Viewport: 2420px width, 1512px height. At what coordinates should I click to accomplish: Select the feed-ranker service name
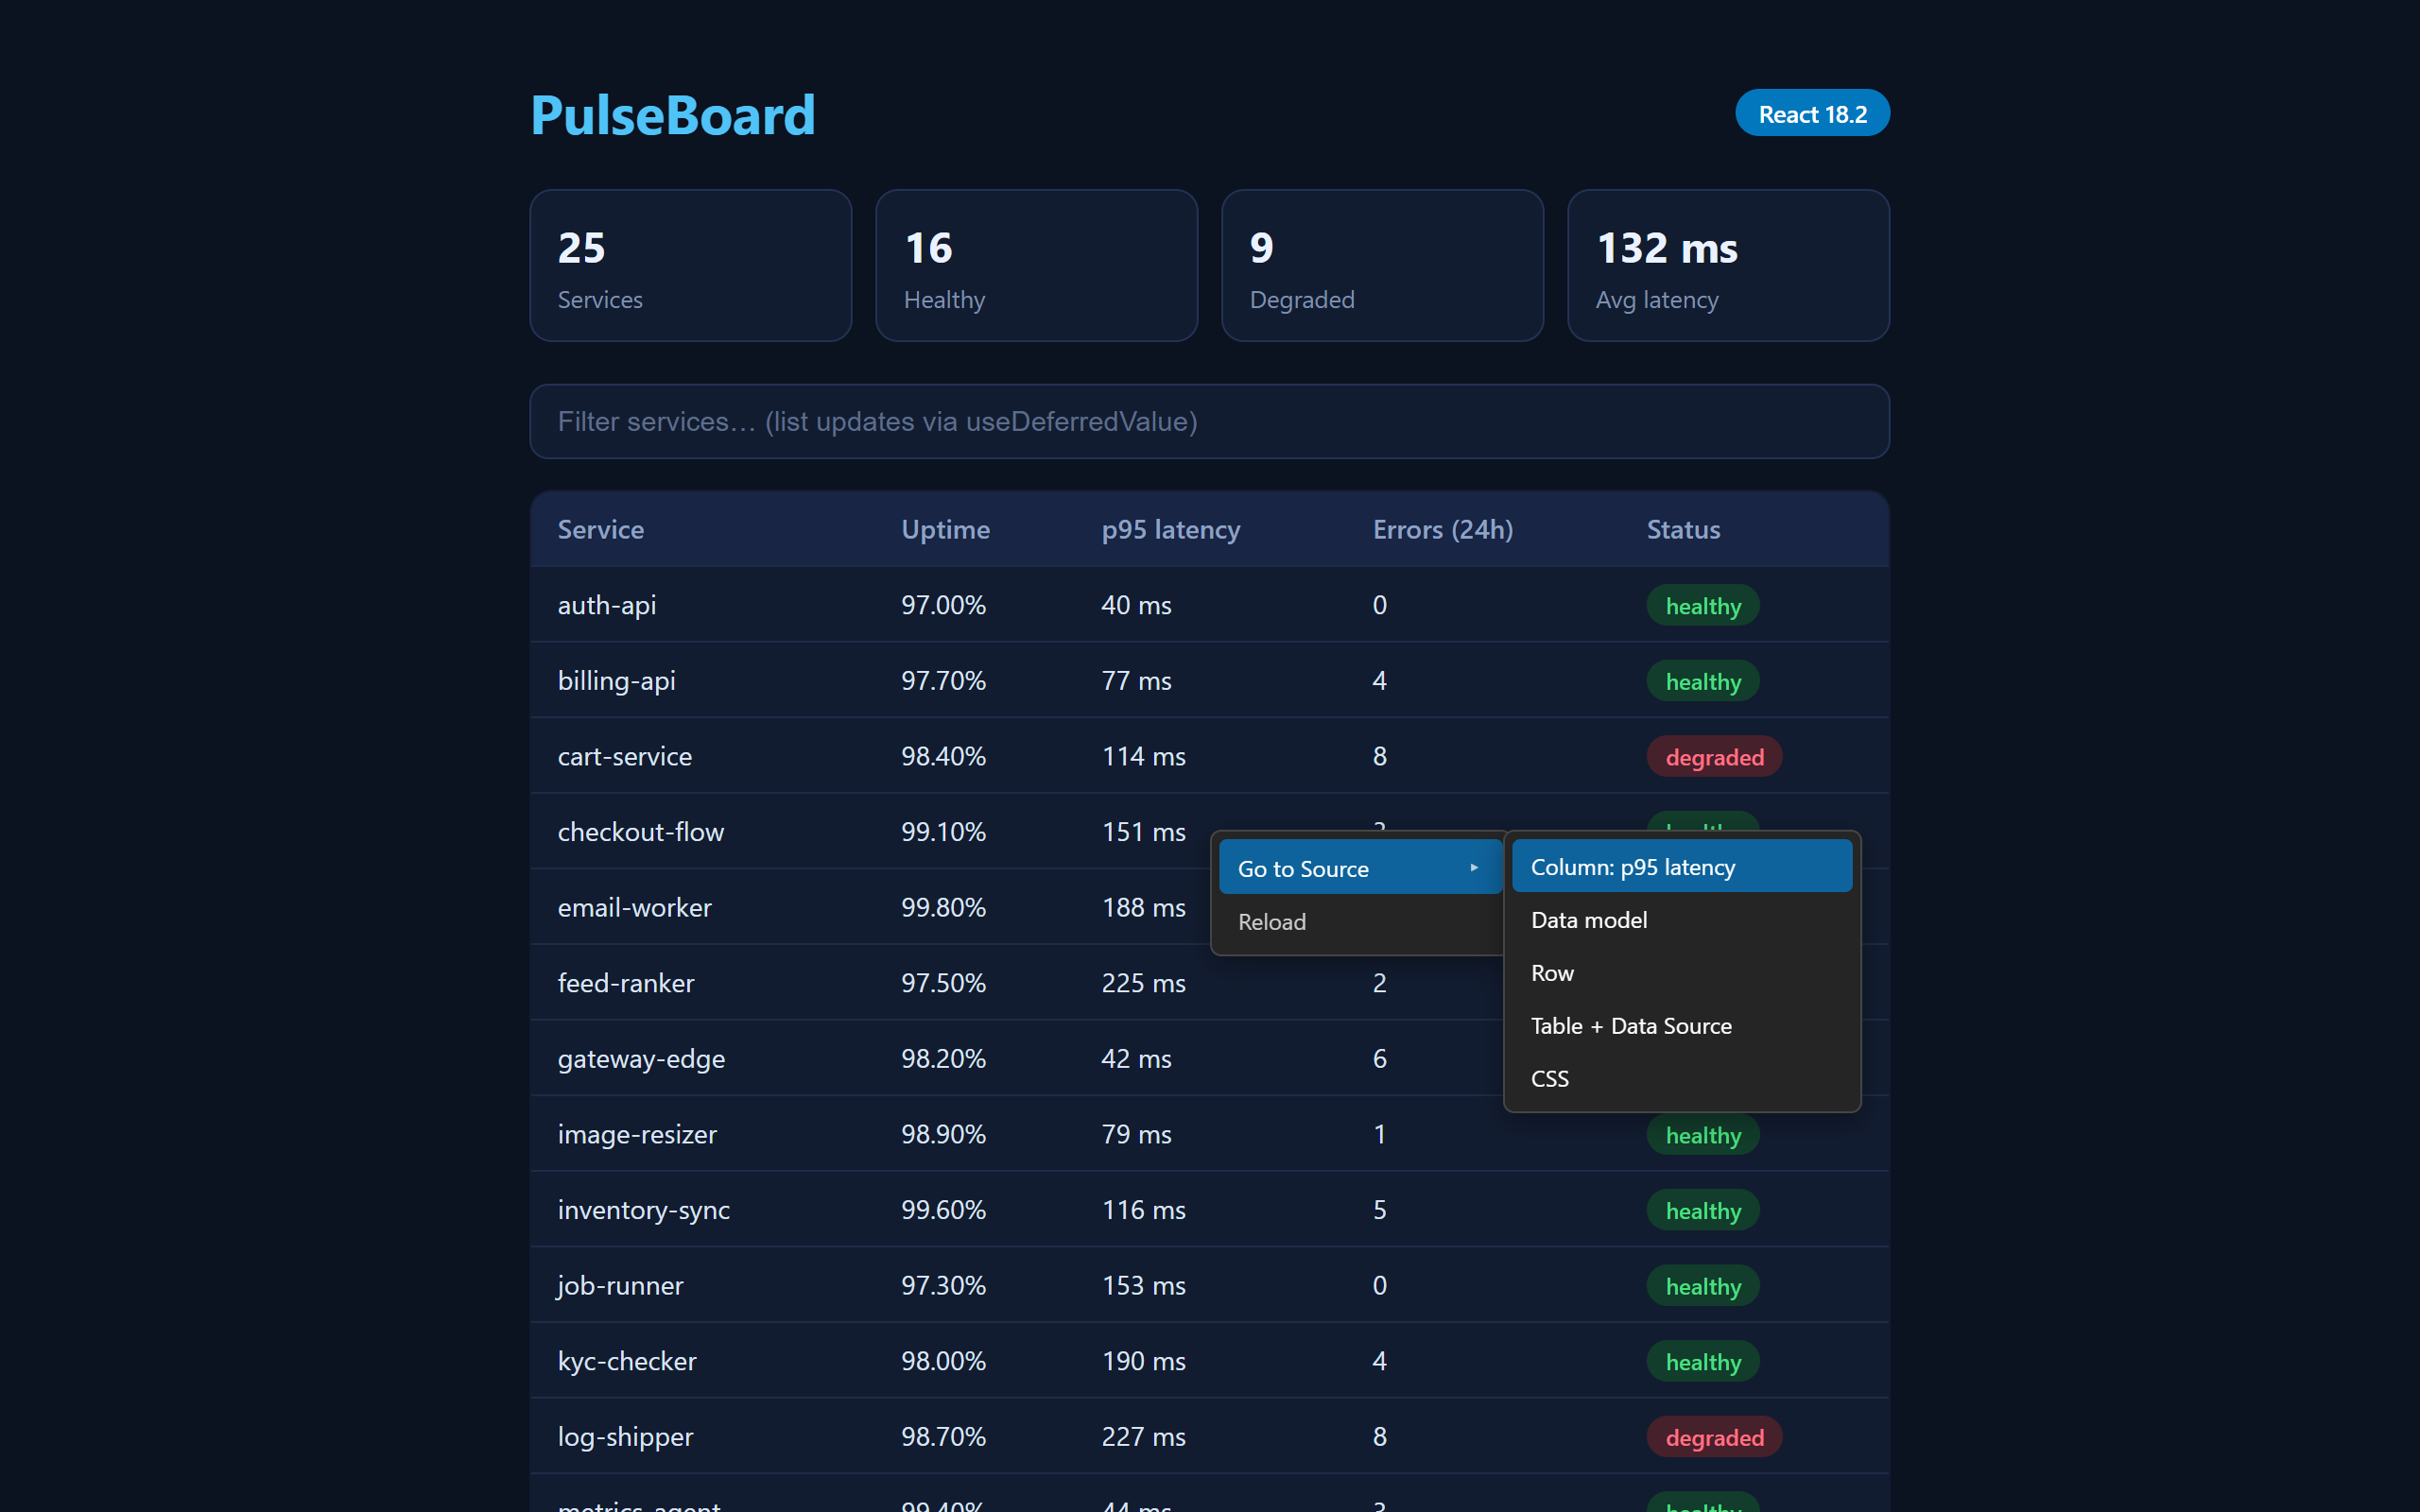(626, 983)
